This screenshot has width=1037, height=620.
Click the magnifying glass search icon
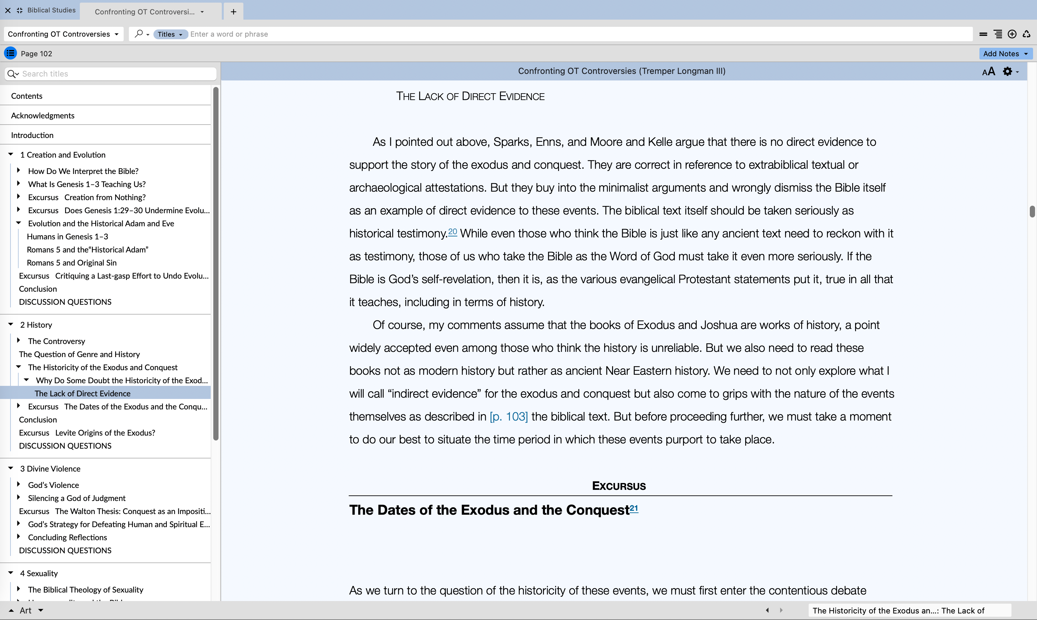point(139,34)
